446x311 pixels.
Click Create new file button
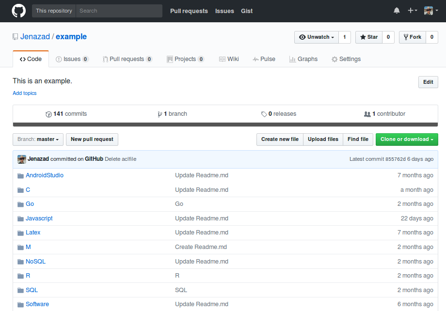(x=280, y=140)
